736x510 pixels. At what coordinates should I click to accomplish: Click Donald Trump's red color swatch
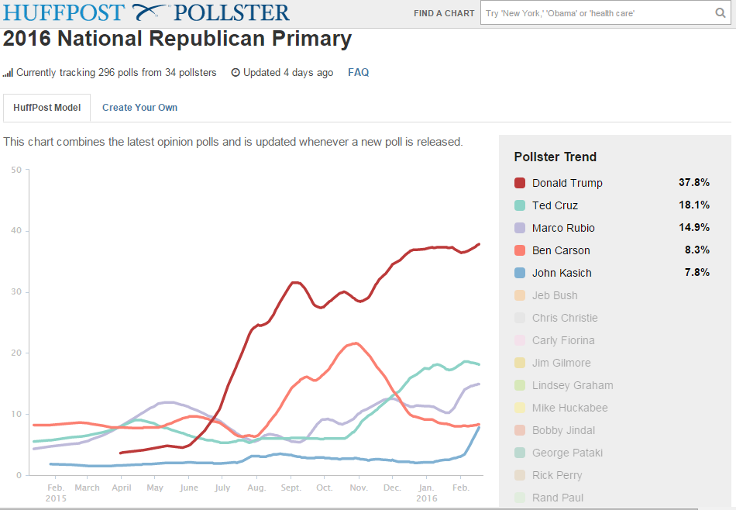coord(521,183)
